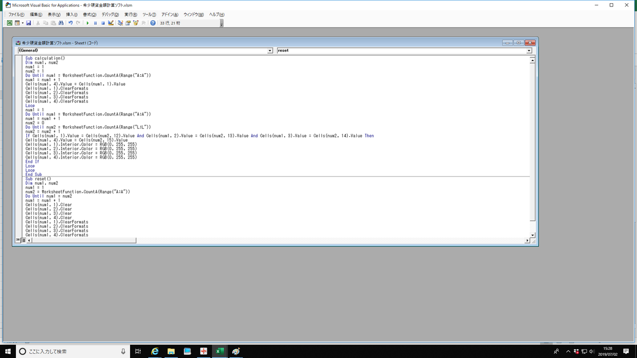Toggle Design Mode icon

(x=110, y=23)
